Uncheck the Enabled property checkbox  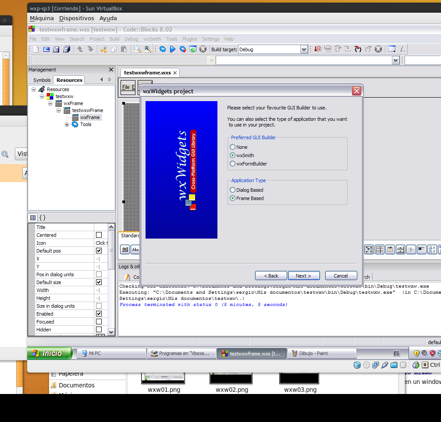point(99,314)
